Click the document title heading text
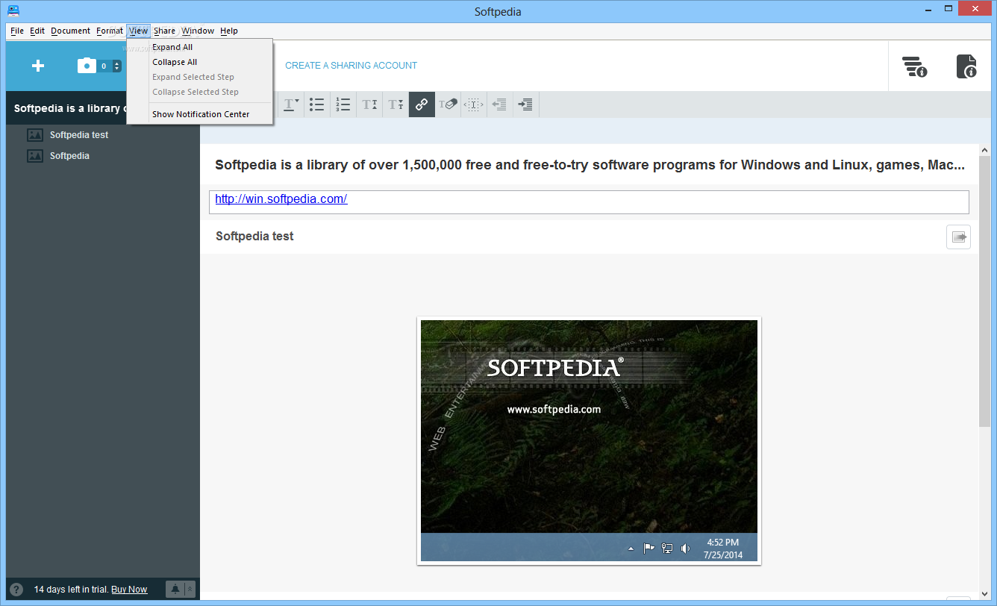Screen dimensions: 997x606 point(590,165)
